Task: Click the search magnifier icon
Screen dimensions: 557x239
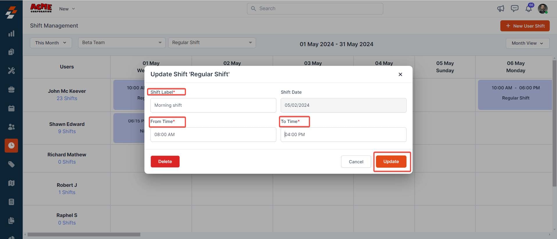Action: [x=253, y=9]
